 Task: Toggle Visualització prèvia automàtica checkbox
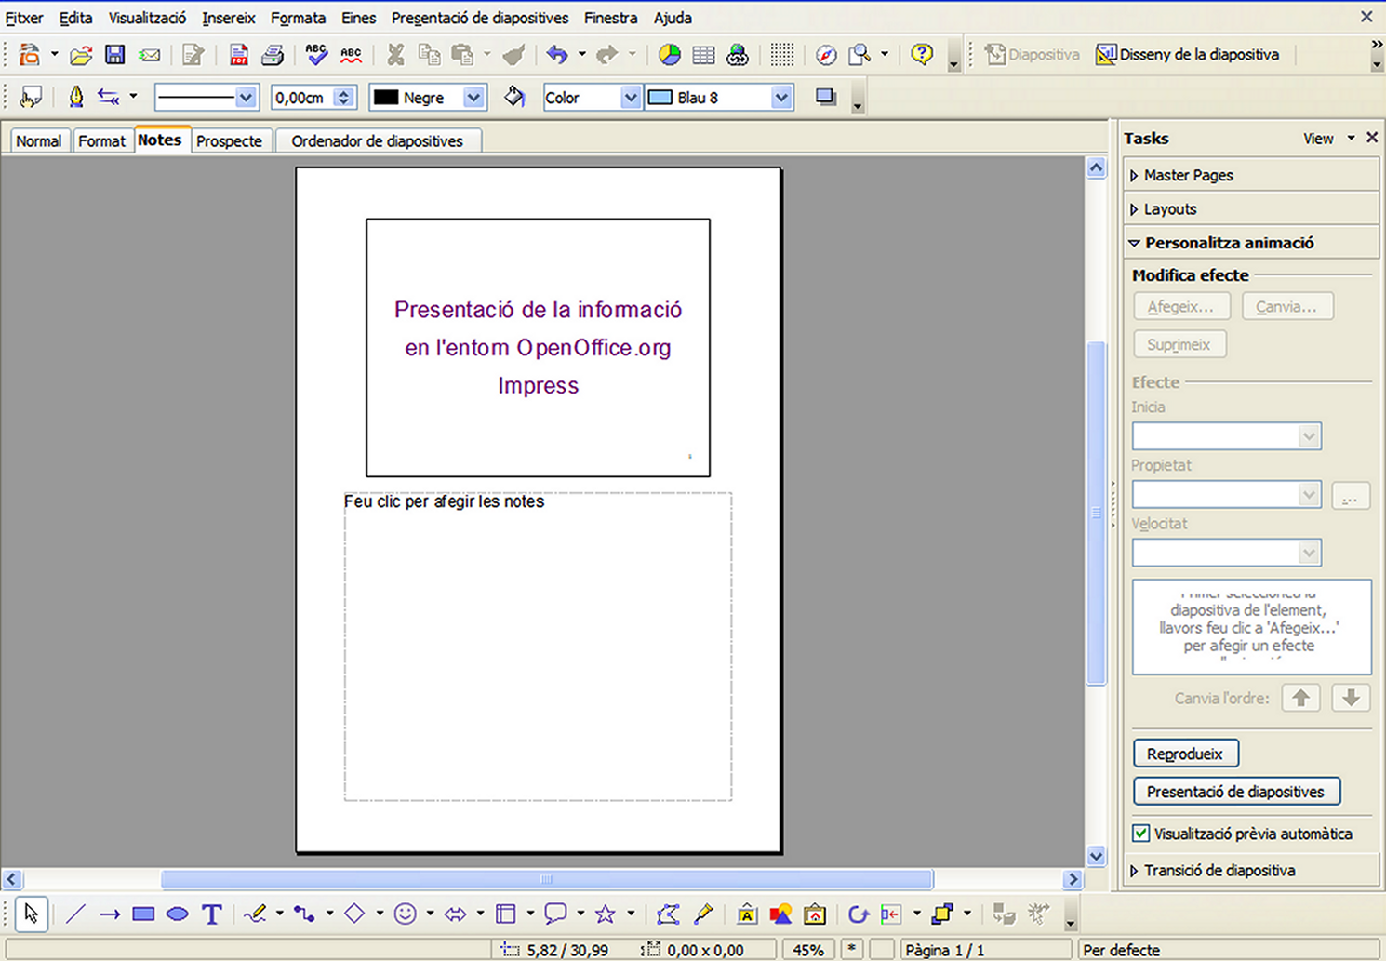[1141, 834]
